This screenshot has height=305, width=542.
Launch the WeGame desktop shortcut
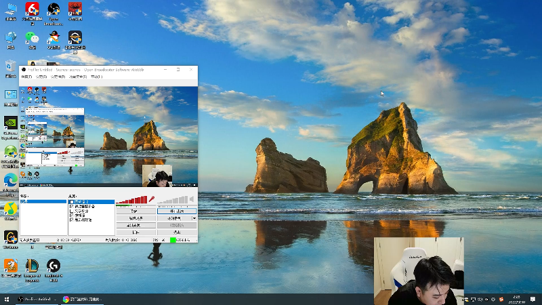coord(11,239)
